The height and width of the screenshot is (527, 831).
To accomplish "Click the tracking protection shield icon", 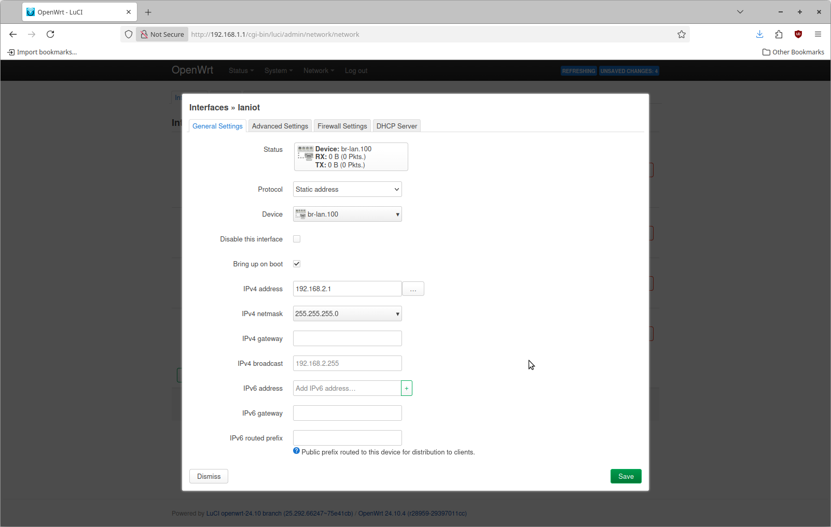I will (129, 34).
